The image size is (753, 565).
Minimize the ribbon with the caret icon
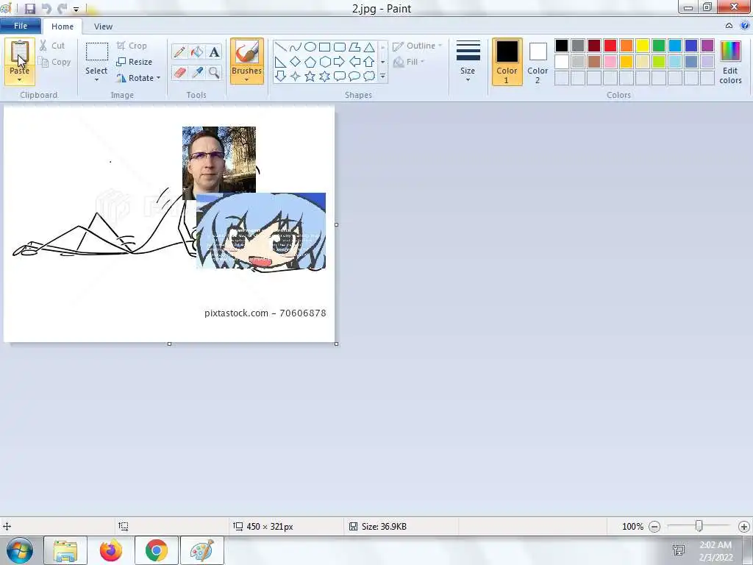[729, 26]
